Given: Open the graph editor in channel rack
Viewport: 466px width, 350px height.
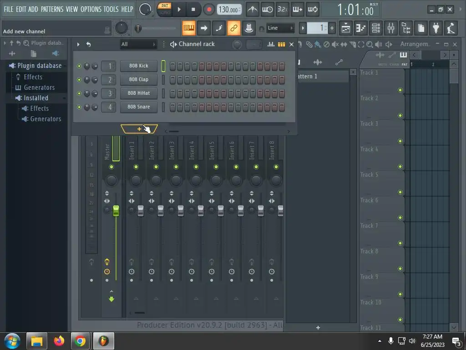Looking at the screenshot, I should coord(271,44).
